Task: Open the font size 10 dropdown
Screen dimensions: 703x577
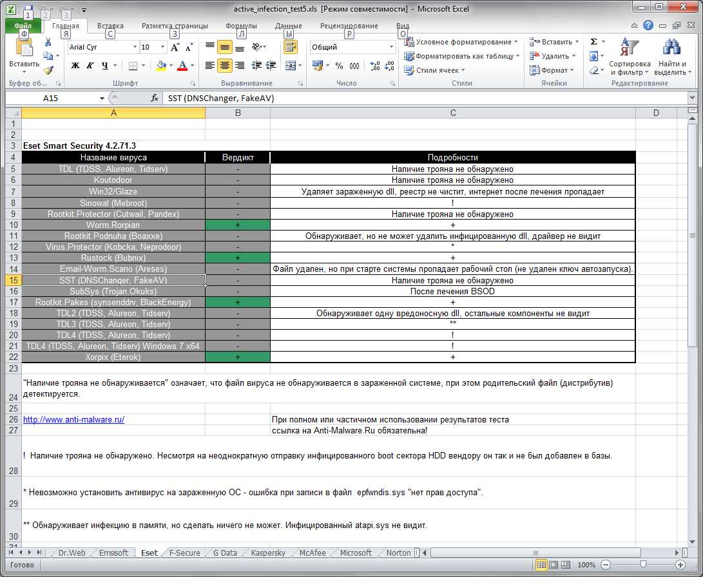Action: point(162,47)
